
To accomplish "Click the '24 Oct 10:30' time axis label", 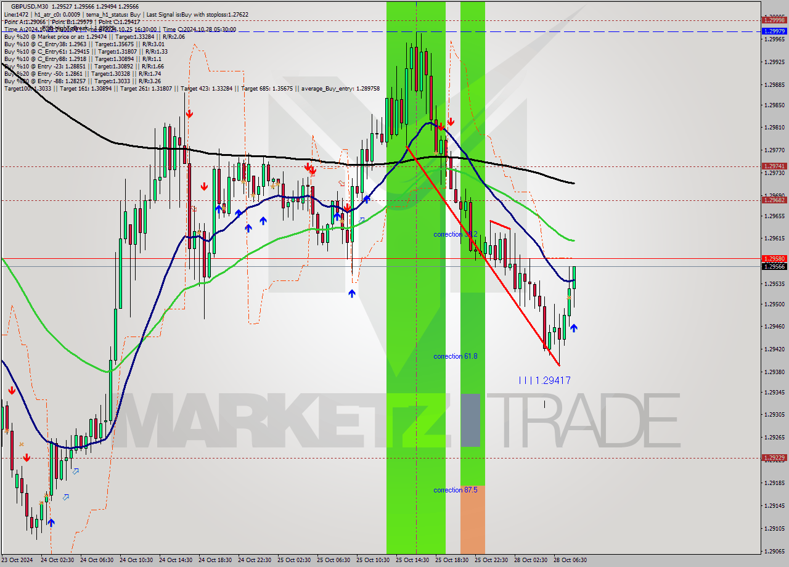I will click(x=136, y=560).
